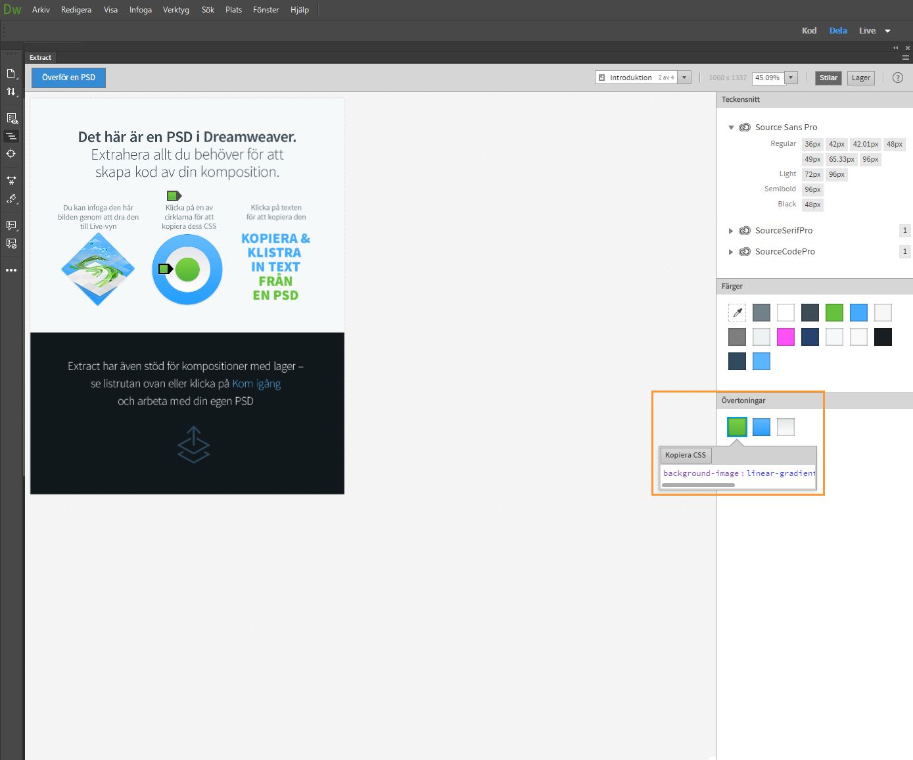The width and height of the screenshot is (913, 760).
Task: Click the Expand All icon in left toolbar
Action: 11,180
